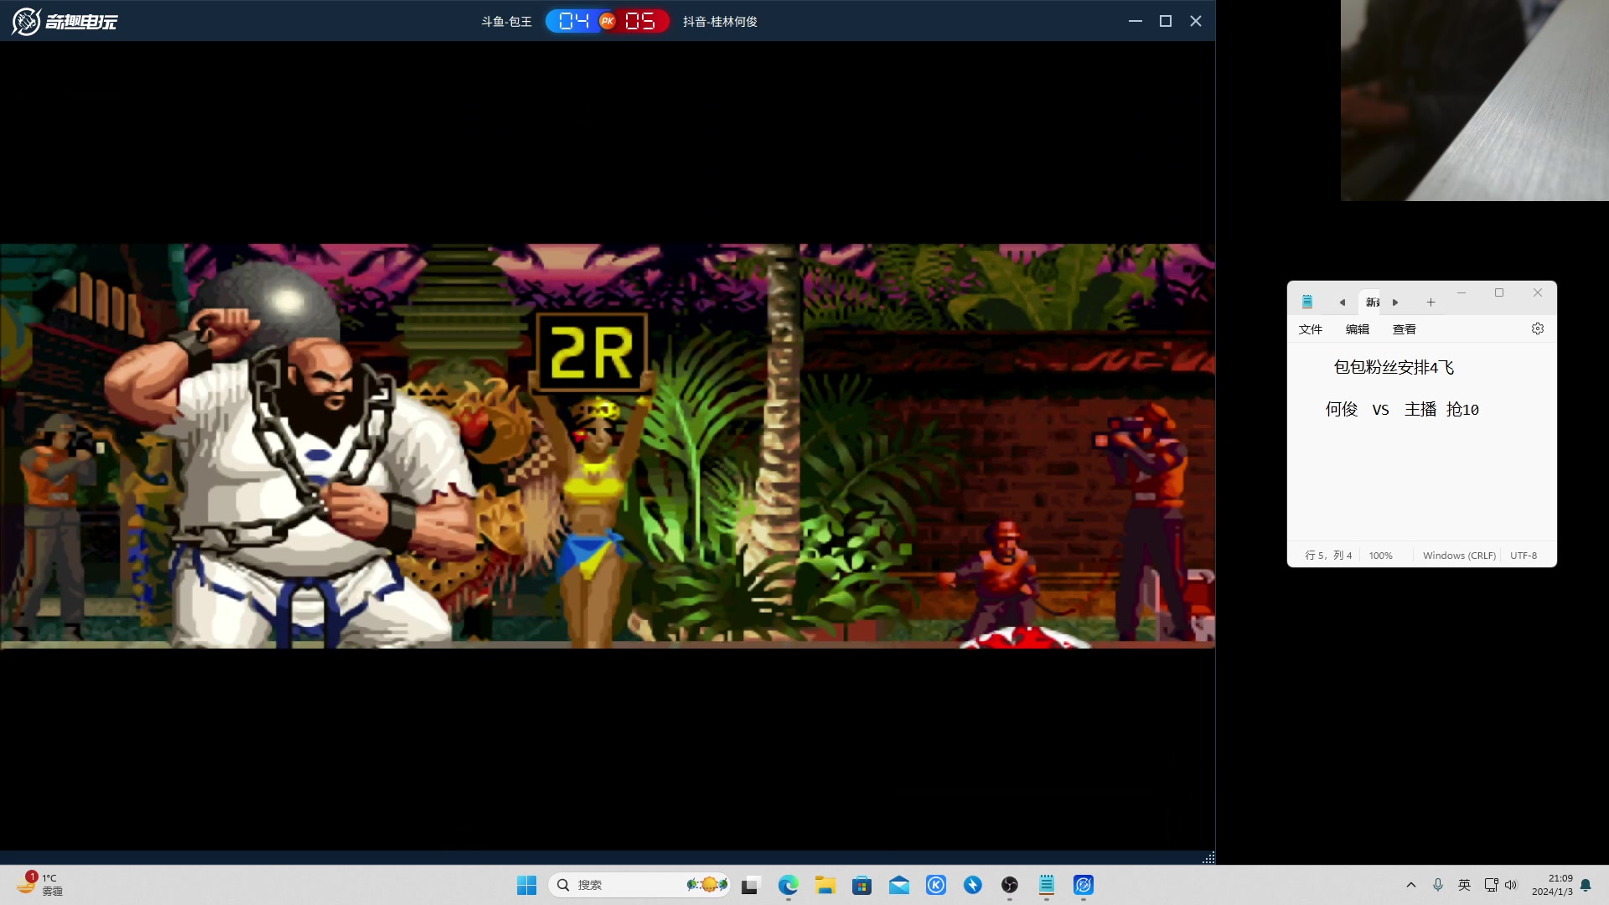Image resolution: width=1609 pixels, height=905 pixels.
Task: Click the taskbar search box 搜索
Action: point(639,885)
